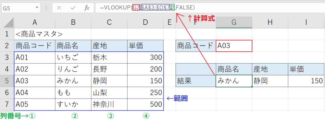Image resolution: width=325 pixels, height=121 pixels.
Task: Select cell A01
Action: tap(35, 58)
